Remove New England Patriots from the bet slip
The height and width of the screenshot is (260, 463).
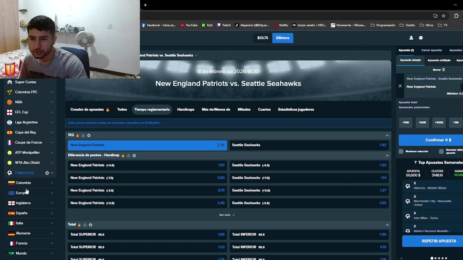coord(400,86)
